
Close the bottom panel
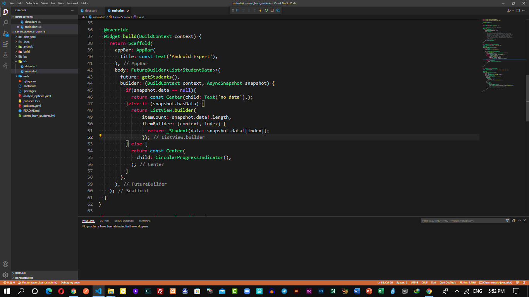coord(525,220)
